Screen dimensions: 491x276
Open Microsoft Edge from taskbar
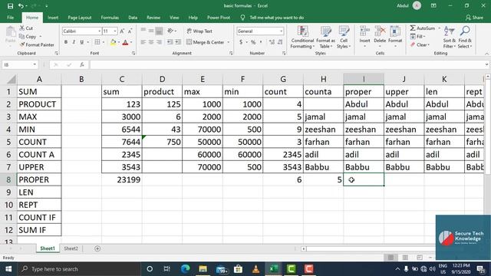coord(186,269)
